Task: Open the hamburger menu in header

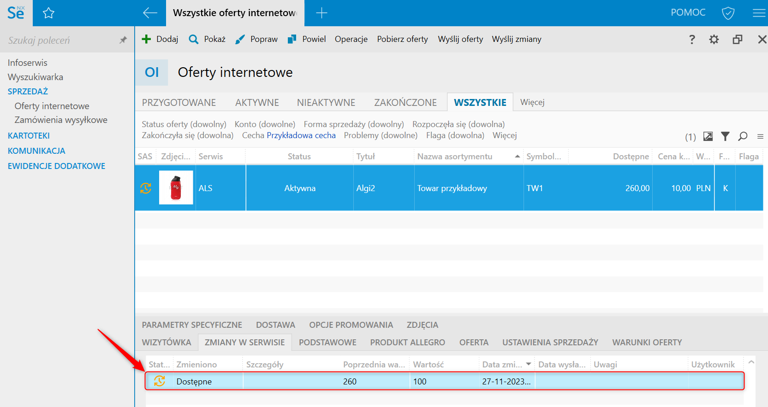Action: tap(759, 13)
